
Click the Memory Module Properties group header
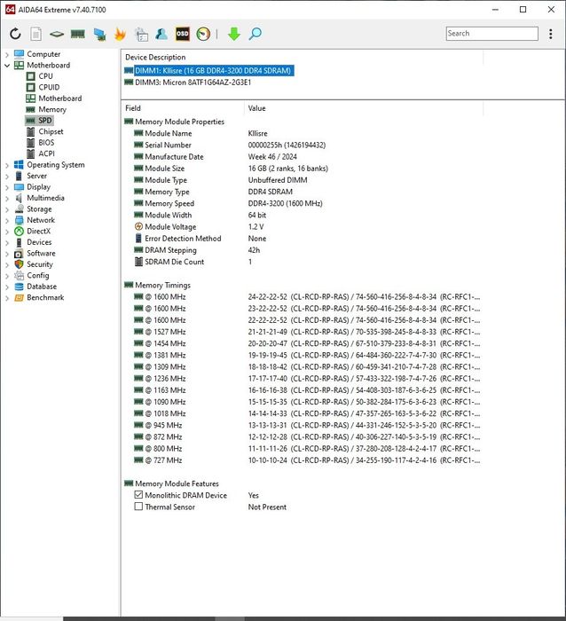coord(174,122)
